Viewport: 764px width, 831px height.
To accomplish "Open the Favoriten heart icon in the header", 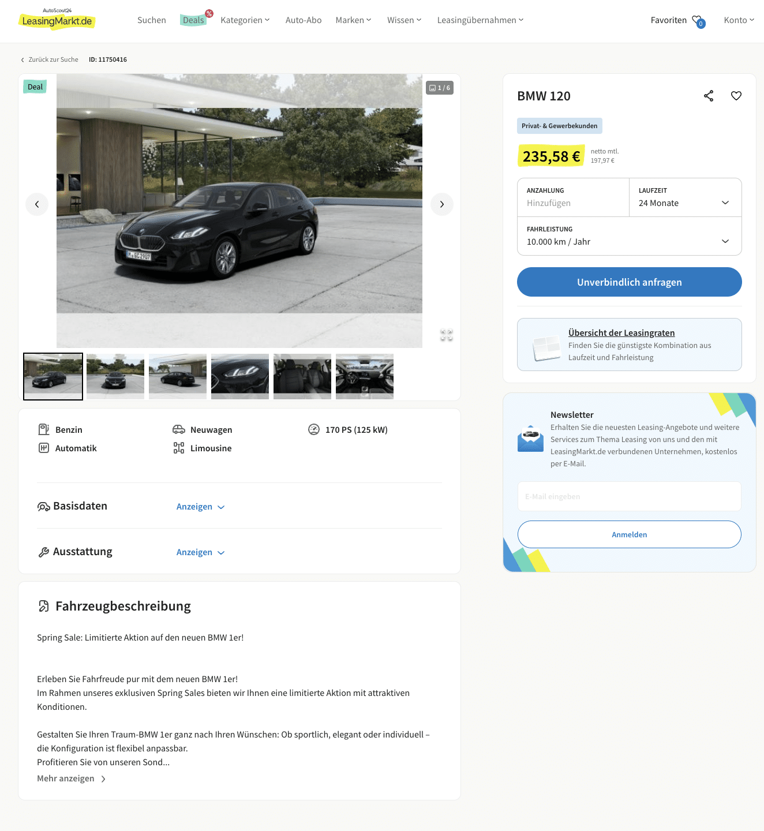I will (698, 21).
